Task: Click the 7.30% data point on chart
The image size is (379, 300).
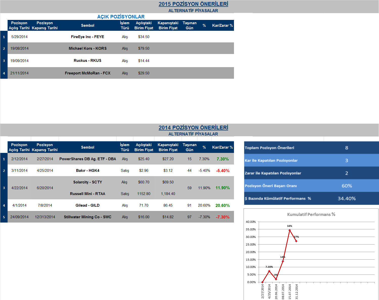Action: tap(269, 271)
